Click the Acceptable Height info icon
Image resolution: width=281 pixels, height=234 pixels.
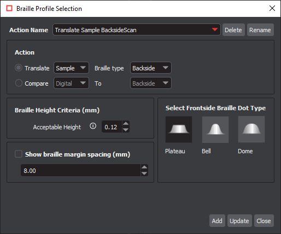point(93,126)
